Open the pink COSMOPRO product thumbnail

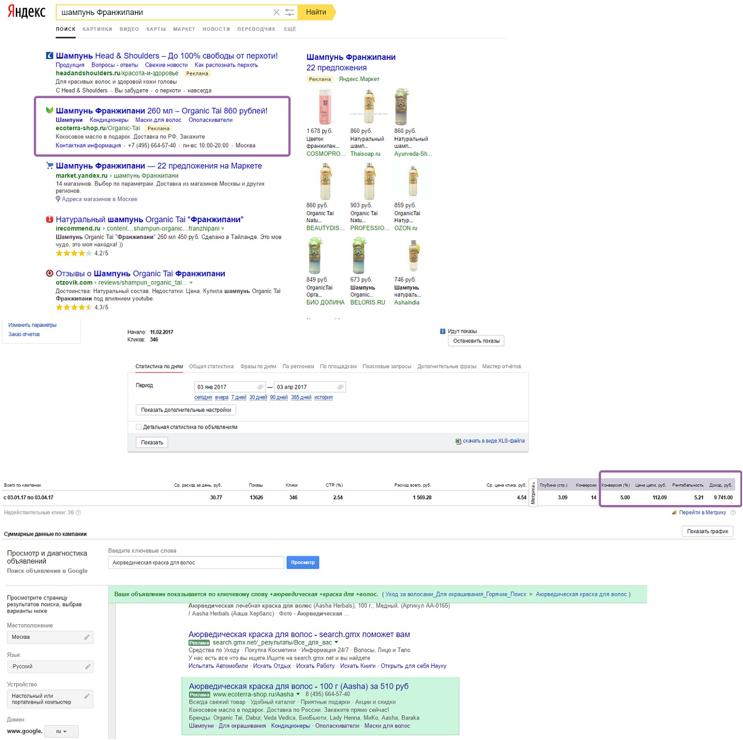(325, 107)
